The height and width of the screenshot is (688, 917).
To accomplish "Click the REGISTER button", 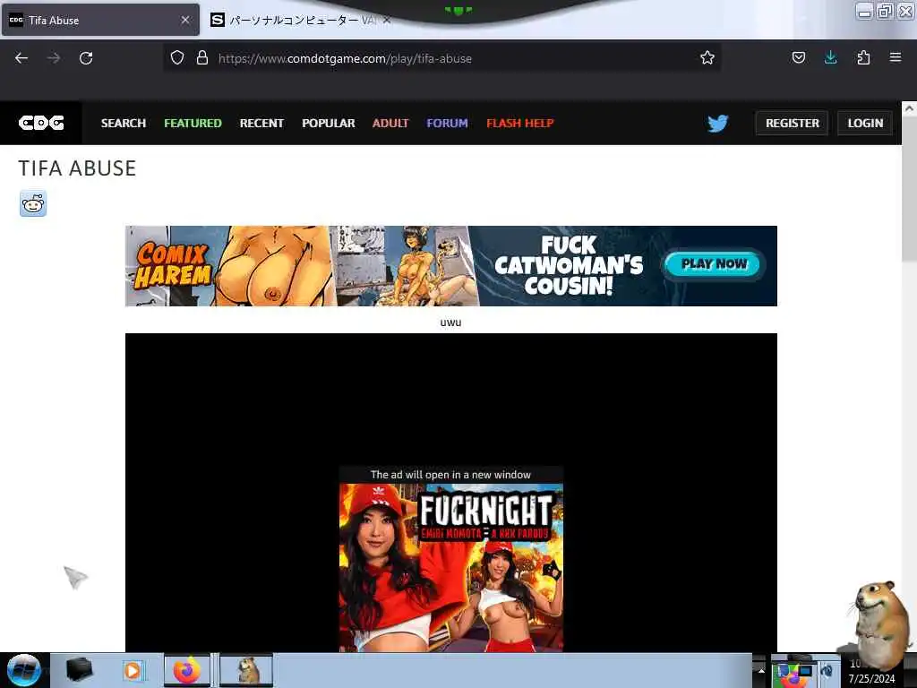I will click(792, 123).
